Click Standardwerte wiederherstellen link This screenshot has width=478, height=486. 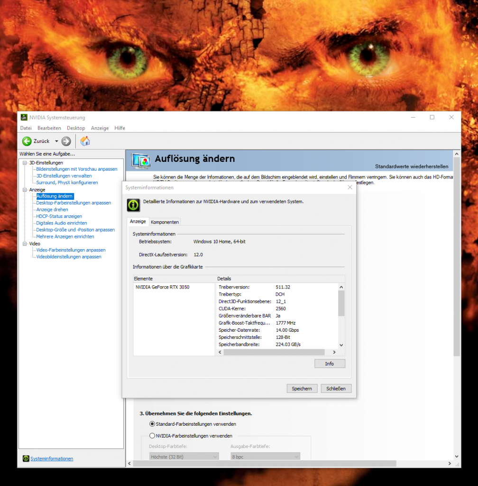coord(412,167)
